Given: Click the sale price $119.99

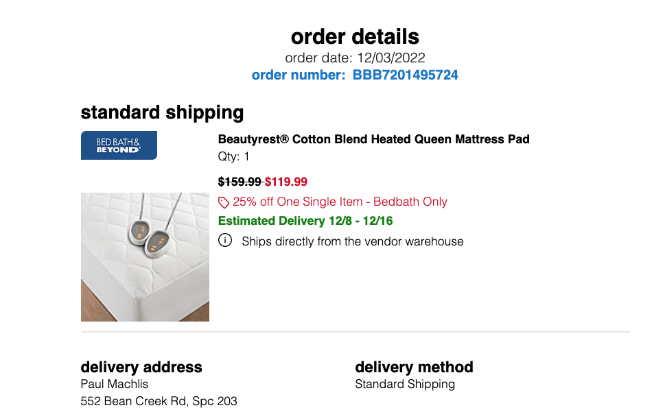Looking at the screenshot, I should [286, 182].
